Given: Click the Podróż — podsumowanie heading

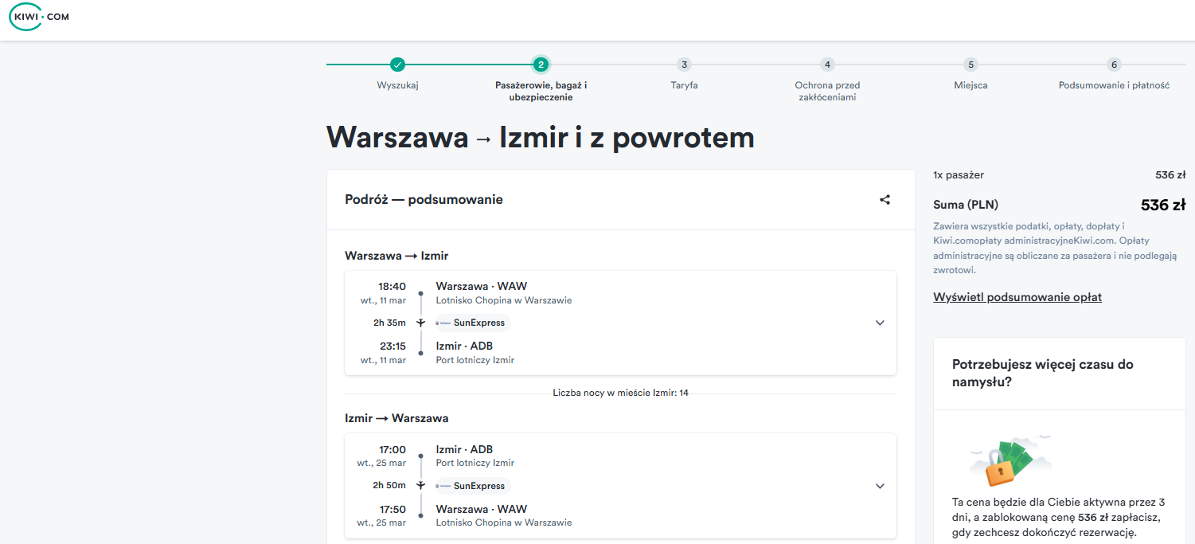Looking at the screenshot, I should pyautogui.click(x=424, y=200).
